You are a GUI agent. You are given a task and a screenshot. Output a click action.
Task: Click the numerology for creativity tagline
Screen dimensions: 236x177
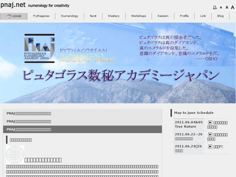coord(48,6)
